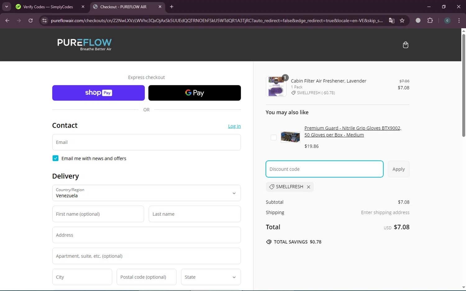Click the browser address bar URL
This screenshot has width=466, height=291.
tap(217, 20)
